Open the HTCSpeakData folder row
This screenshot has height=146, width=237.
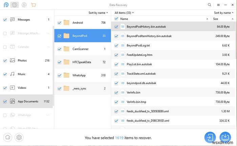tap(83, 62)
